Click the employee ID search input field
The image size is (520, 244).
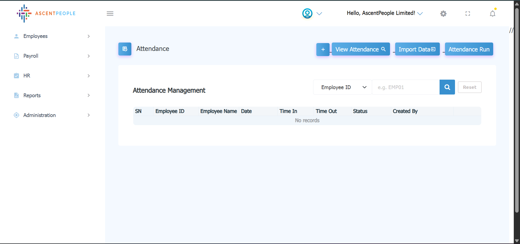pos(405,87)
